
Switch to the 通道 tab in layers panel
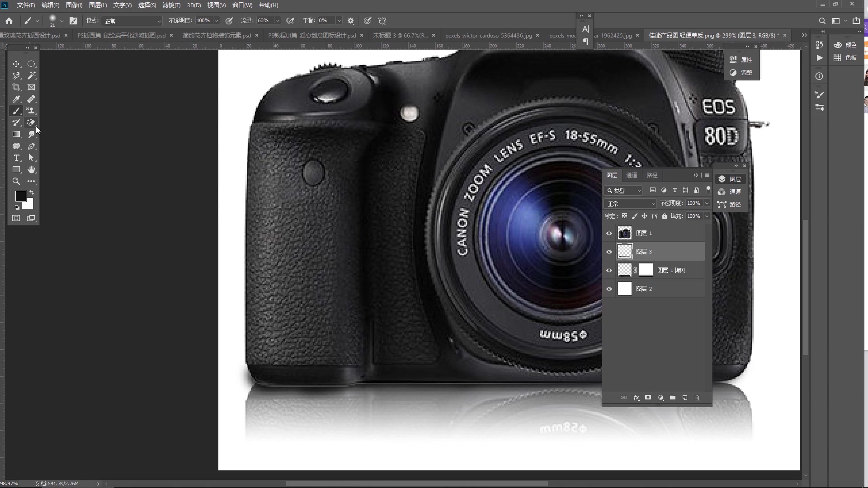tap(632, 175)
